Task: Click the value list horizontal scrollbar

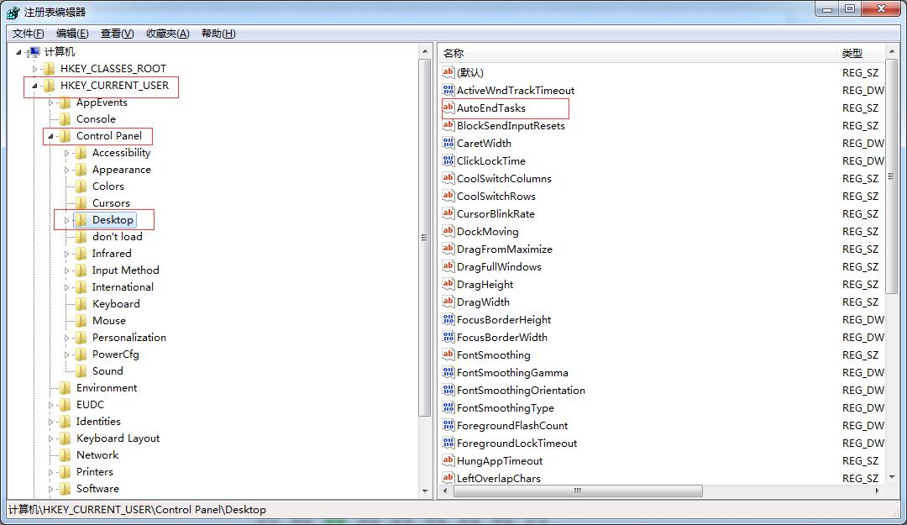Action: pyautogui.click(x=577, y=491)
